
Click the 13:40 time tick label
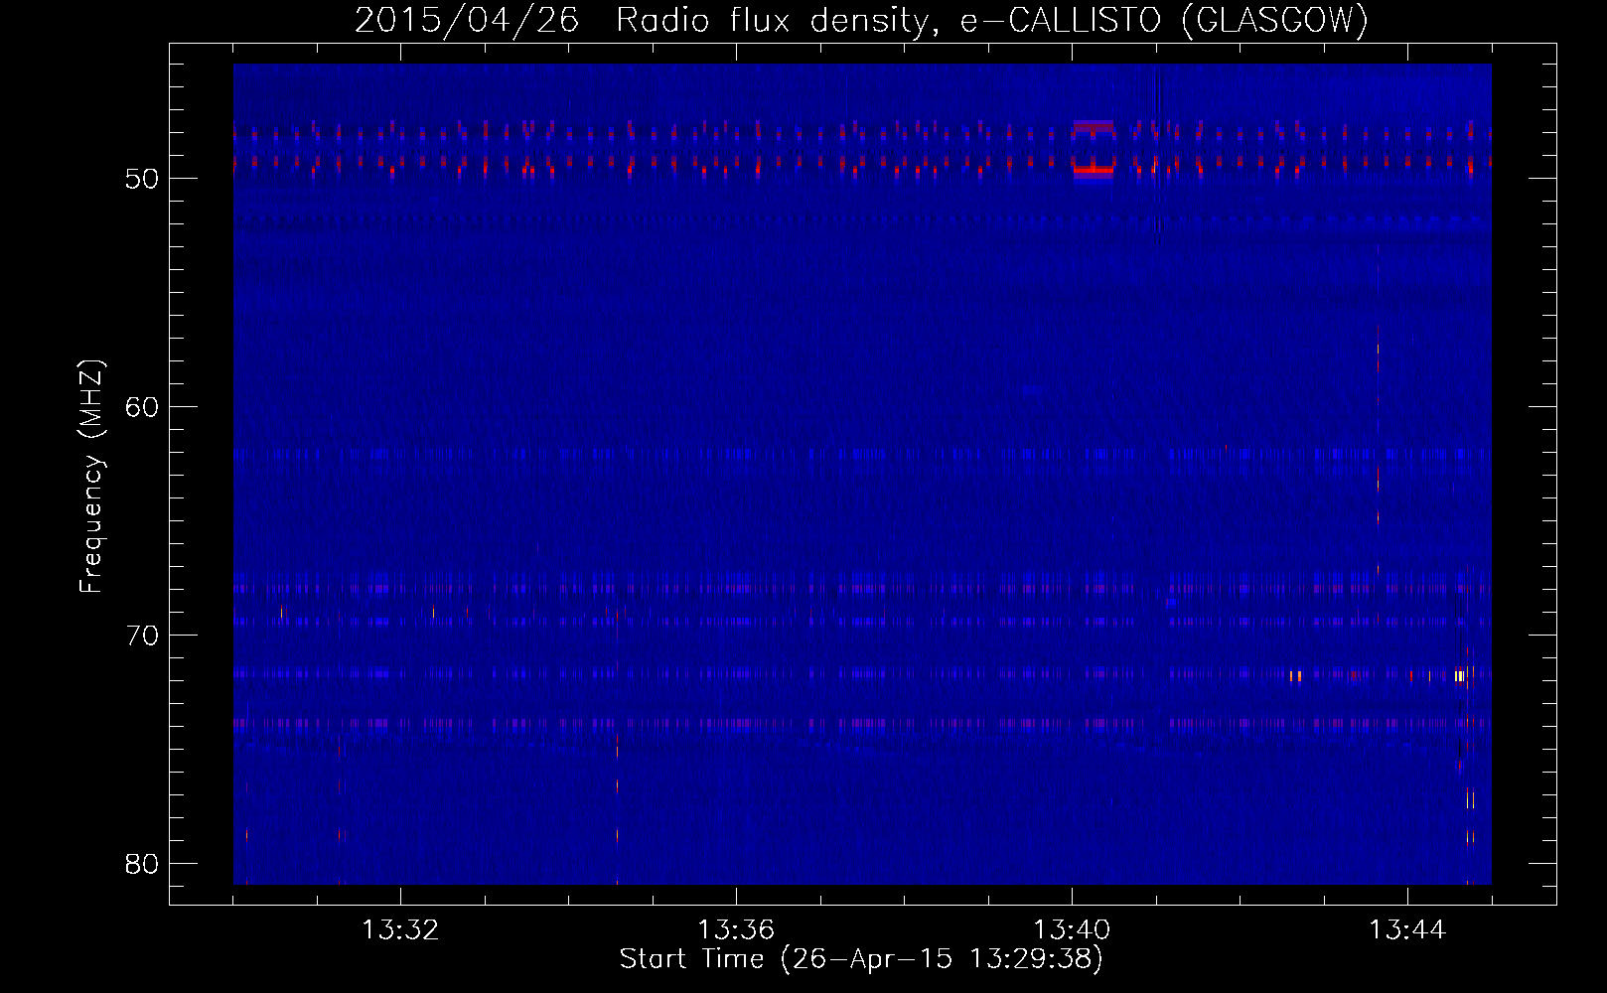(1072, 930)
